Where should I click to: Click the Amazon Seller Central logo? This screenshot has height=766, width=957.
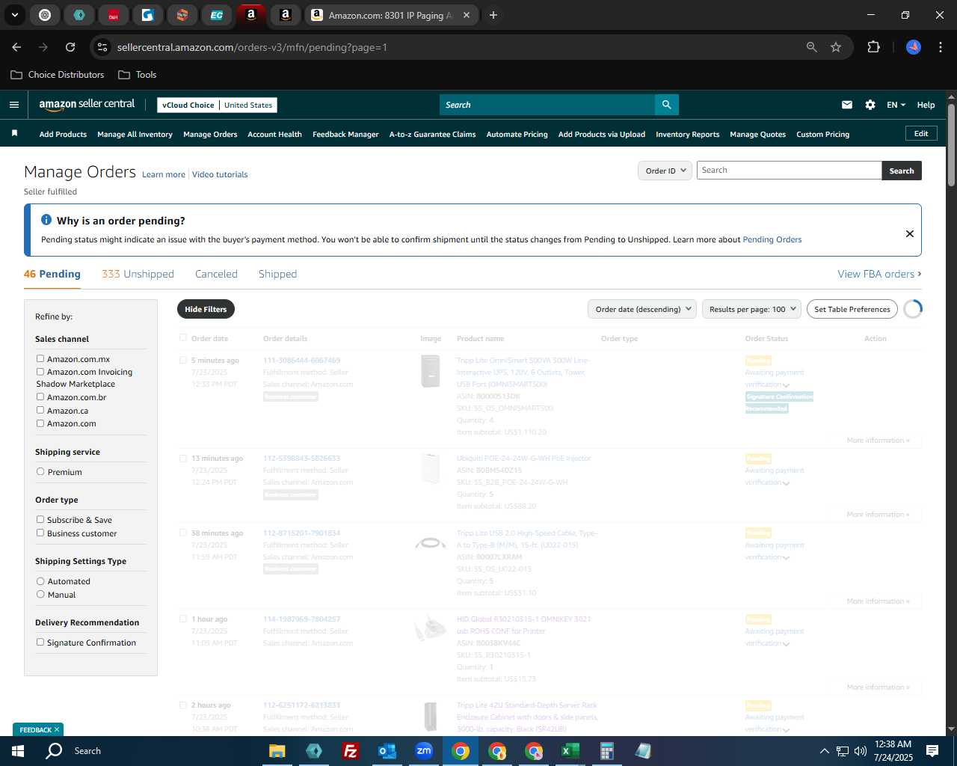tap(87, 105)
